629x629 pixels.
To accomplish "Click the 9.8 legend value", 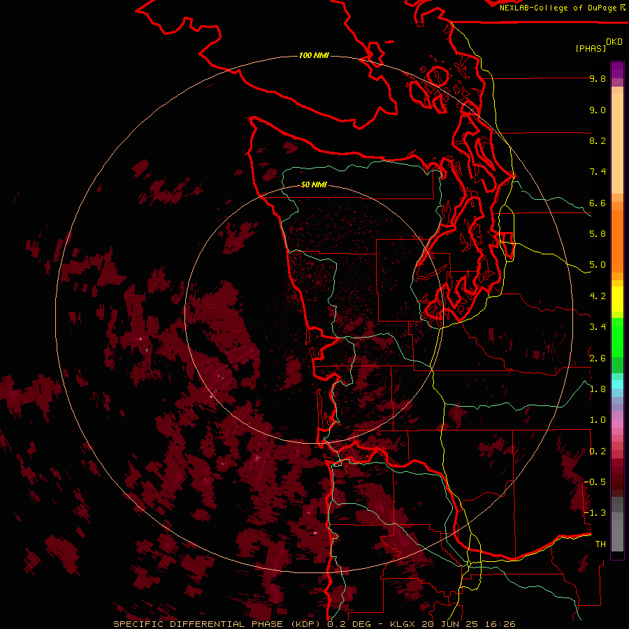I will tap(598, 78).
